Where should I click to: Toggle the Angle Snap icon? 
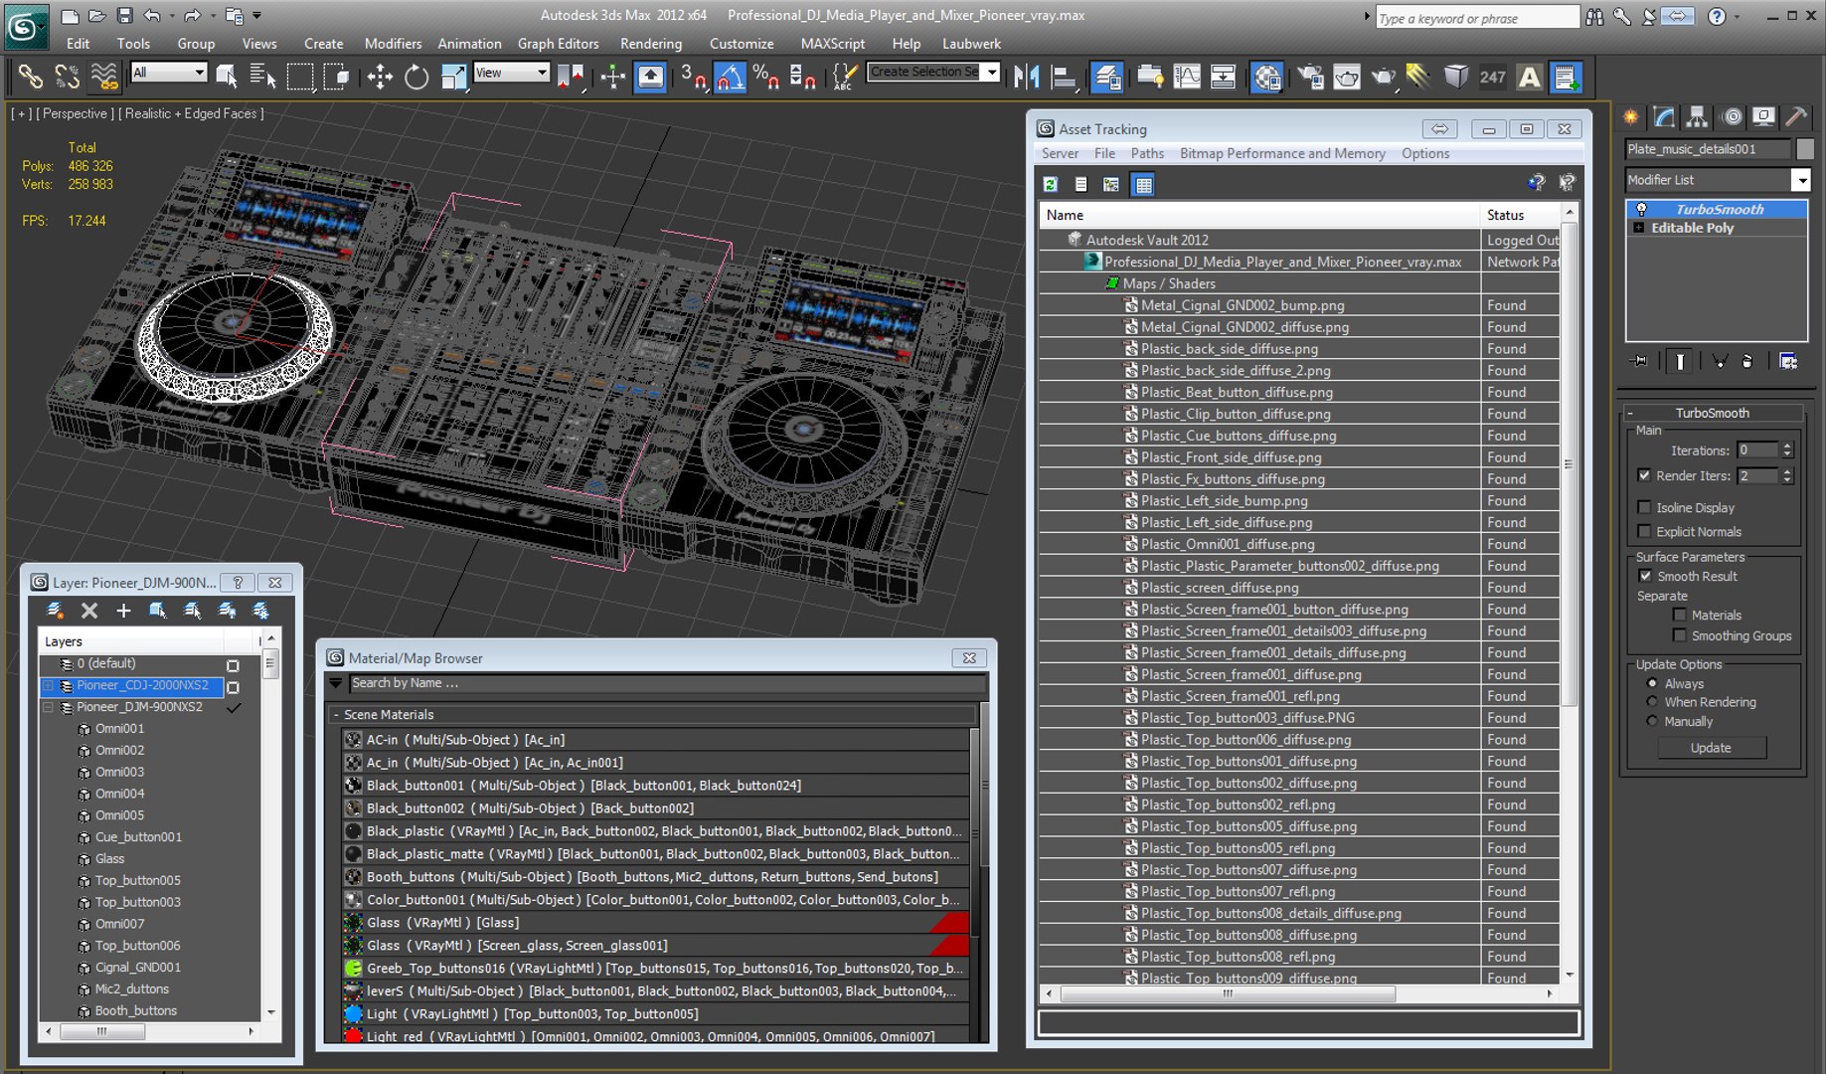click(730, 77)
